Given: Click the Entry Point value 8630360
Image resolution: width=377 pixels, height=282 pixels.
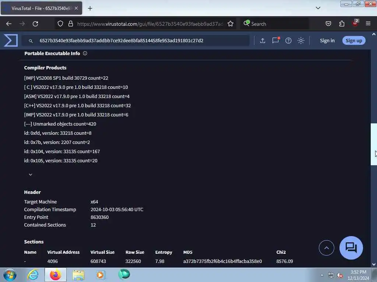Looking at the screenshot, I should [x=99, y=217].
